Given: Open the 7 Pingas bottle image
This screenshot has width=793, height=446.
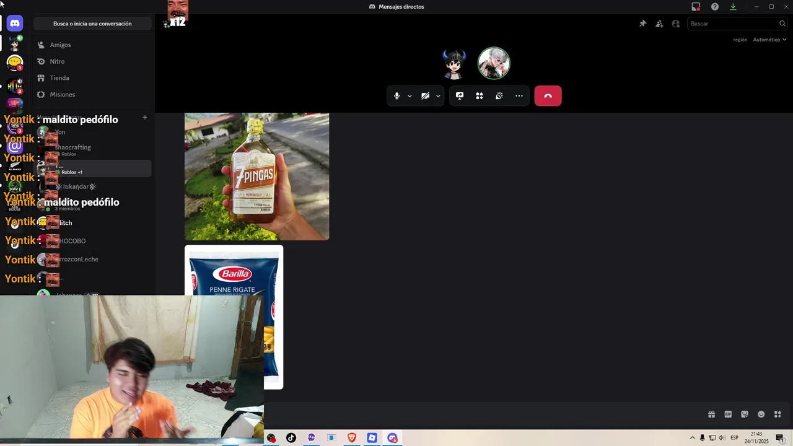Looking at the screenshot, I should pos(256,177).
